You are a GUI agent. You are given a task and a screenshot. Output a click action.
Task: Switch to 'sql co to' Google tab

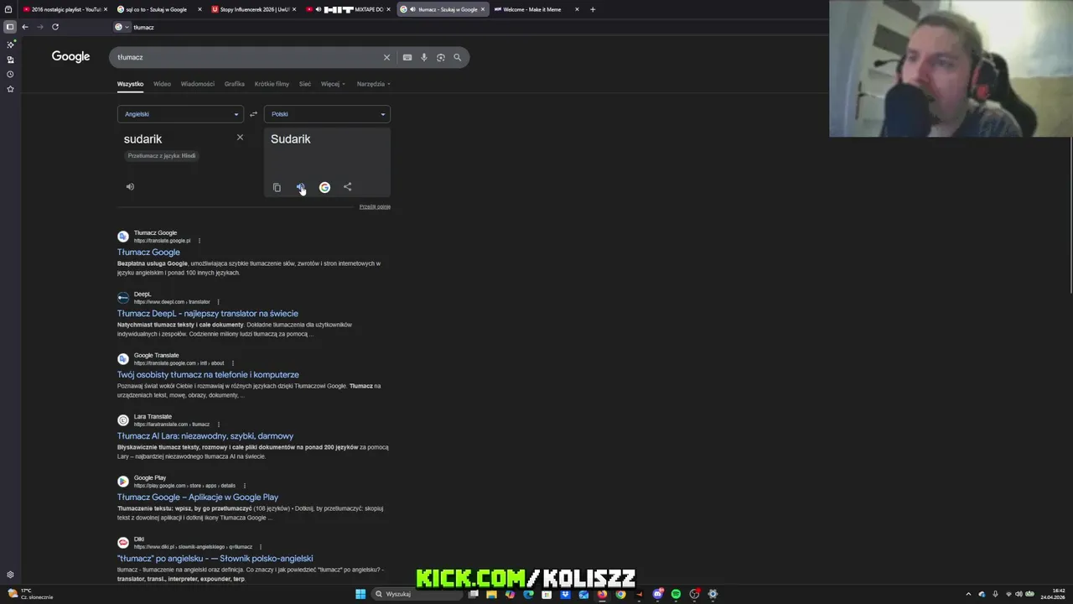click(158, 9)
